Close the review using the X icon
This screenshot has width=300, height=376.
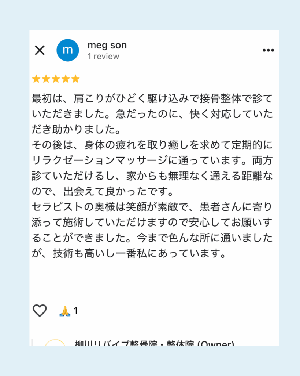(x=40, y=50)
